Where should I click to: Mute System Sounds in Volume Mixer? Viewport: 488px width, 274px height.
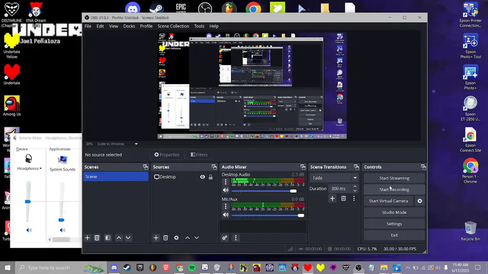62,230
